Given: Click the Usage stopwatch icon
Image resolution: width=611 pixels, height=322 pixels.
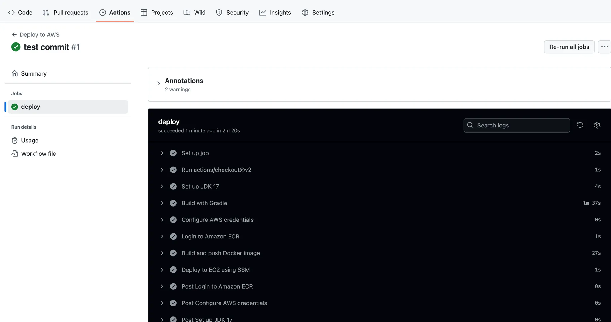Looking at the screenshot, I should click(x=15, y=141).
